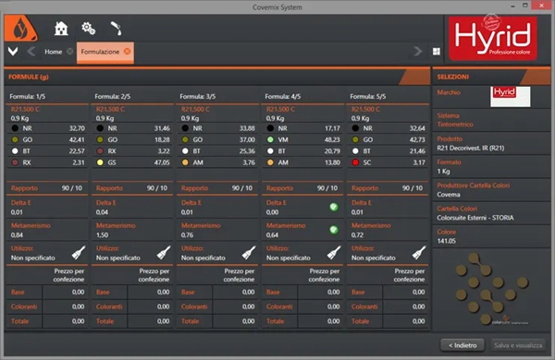Click Base price field in Formula 3/5

coord(235,293)
